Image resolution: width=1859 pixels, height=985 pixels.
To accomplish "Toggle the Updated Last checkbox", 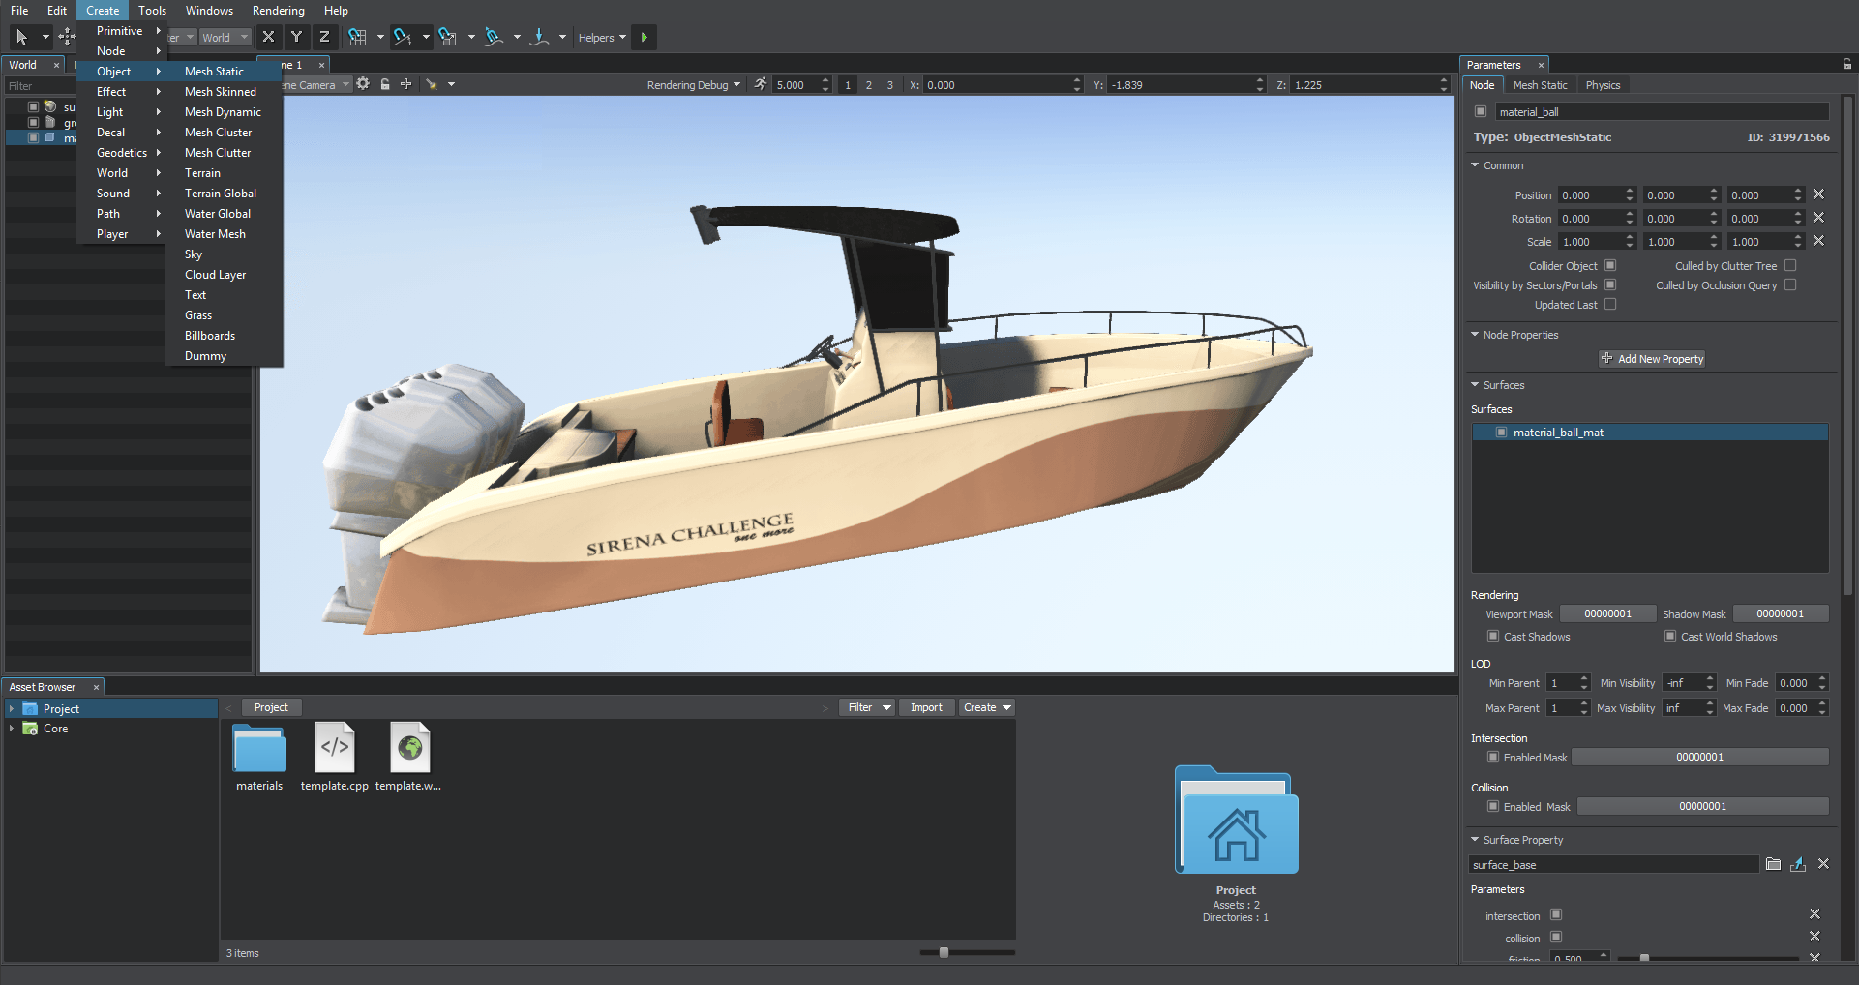I will point(1610,304).
